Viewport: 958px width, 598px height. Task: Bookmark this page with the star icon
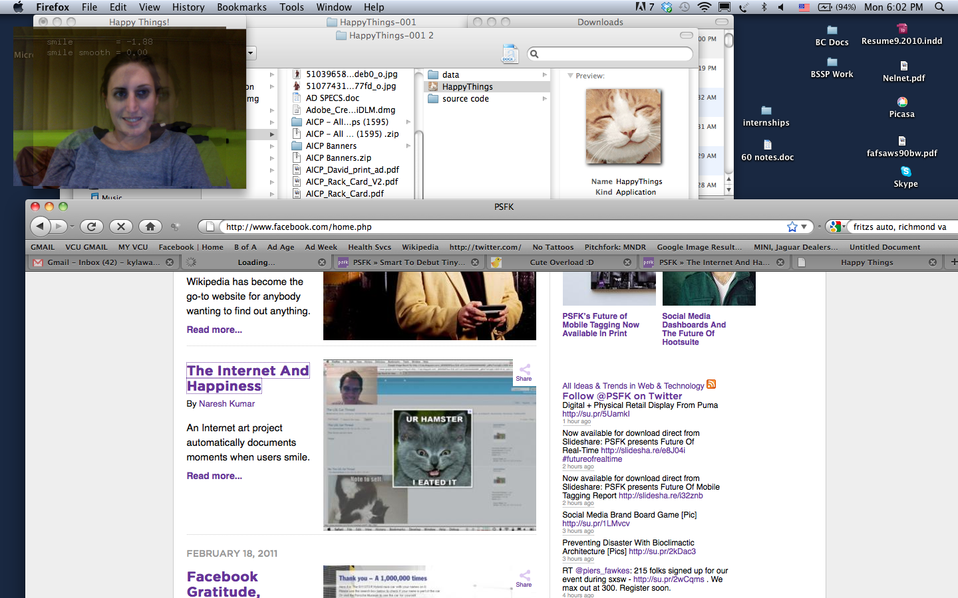point(792,227)
